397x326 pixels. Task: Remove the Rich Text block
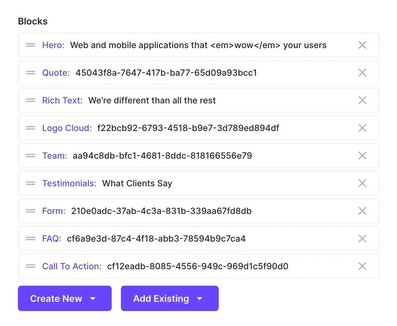(362, 101)
